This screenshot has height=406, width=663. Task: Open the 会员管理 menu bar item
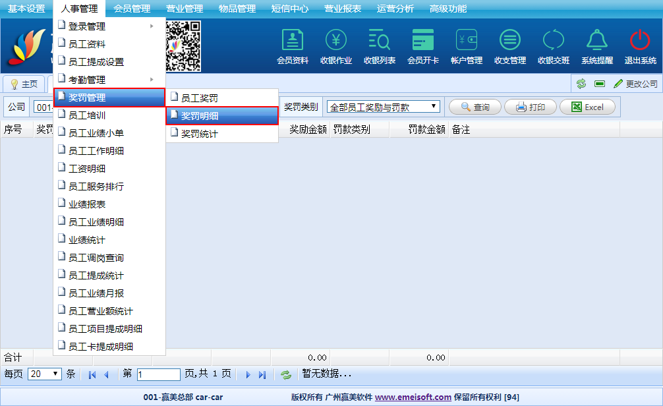pyautogui.click(x=132, y=9)
